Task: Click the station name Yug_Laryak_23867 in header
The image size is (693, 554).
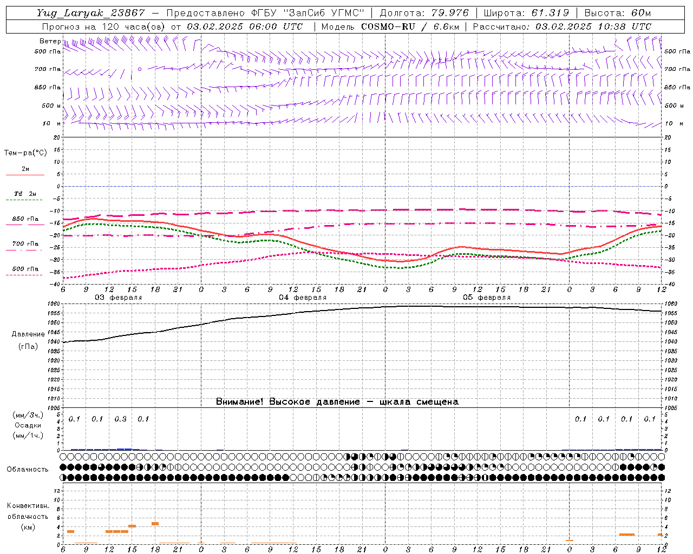Action: (91, 13)
